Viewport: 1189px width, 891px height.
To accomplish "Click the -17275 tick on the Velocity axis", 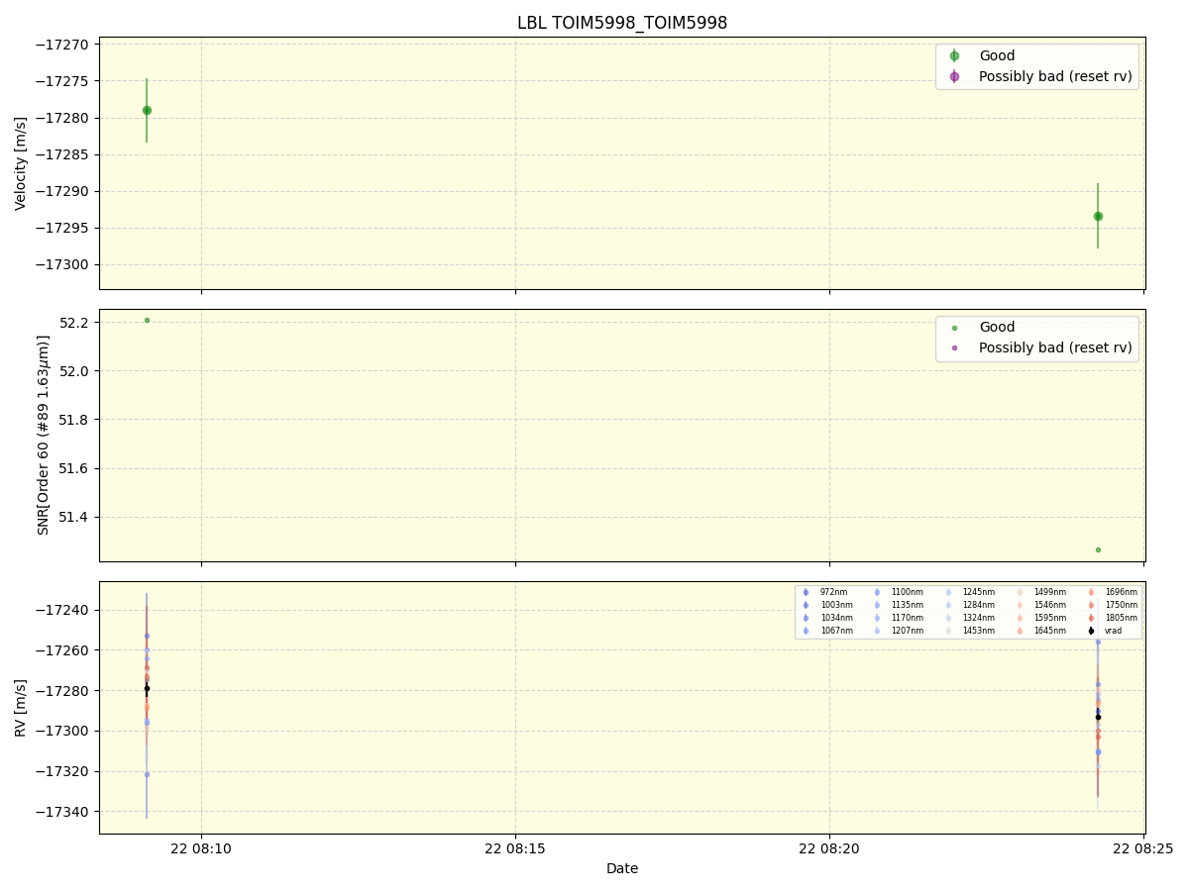I will coord(62,81).
